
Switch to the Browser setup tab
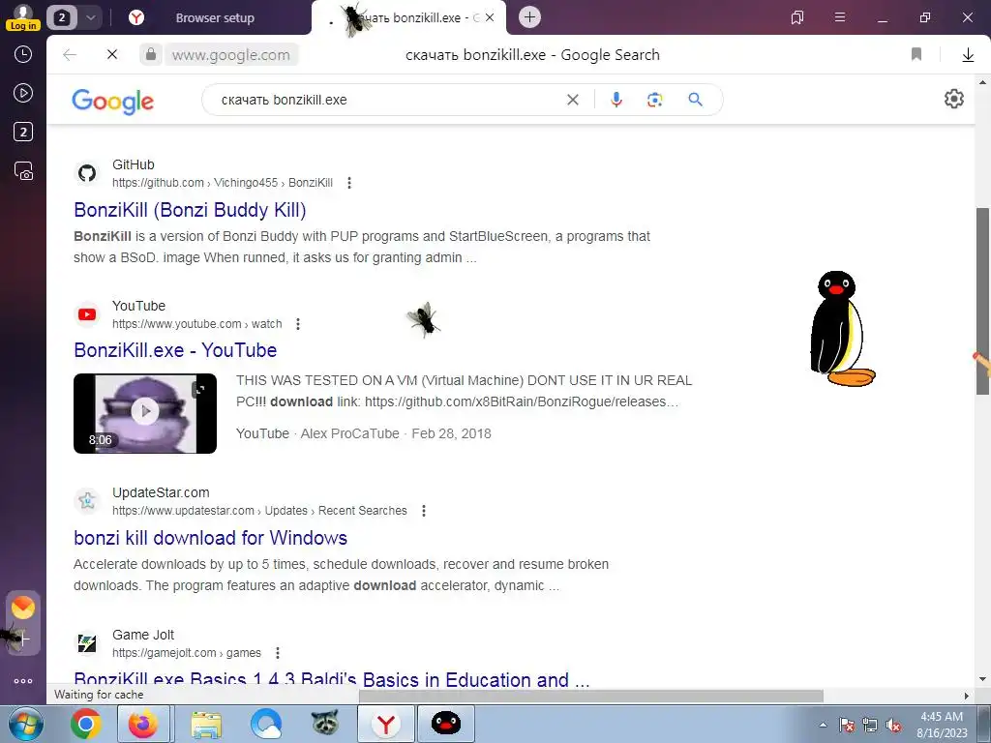coord(215,18)
